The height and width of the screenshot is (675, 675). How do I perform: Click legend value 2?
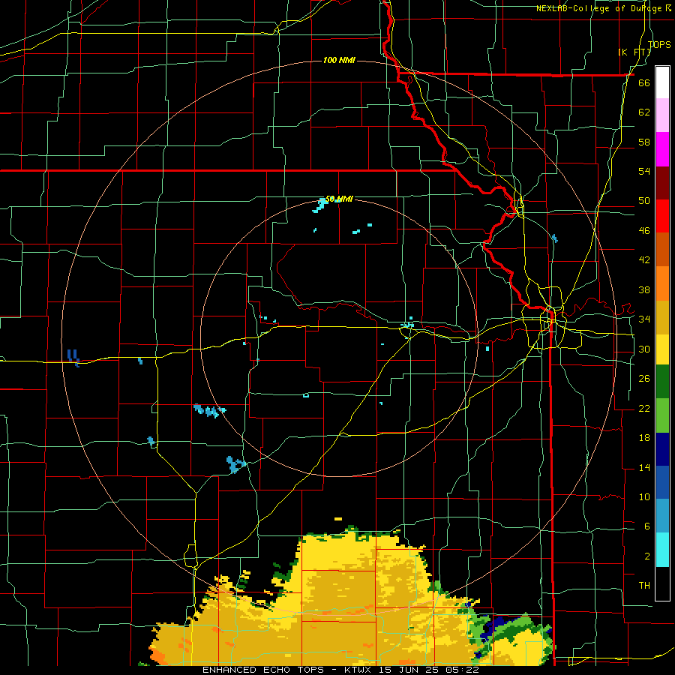647,556
